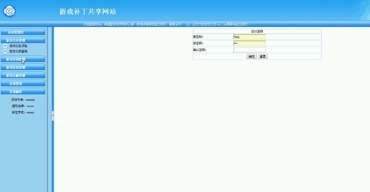
Task: Focus the 确认密码 input field
Action: [x=250, y=49]
